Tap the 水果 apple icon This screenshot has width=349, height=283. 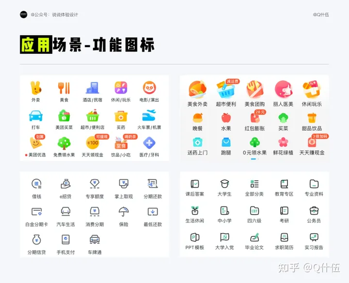226,118
